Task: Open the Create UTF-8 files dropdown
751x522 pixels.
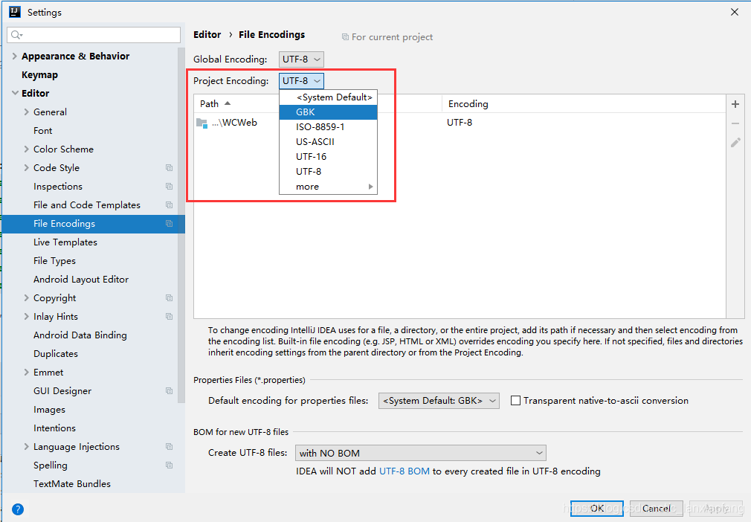Action: [x=421, y=453]
